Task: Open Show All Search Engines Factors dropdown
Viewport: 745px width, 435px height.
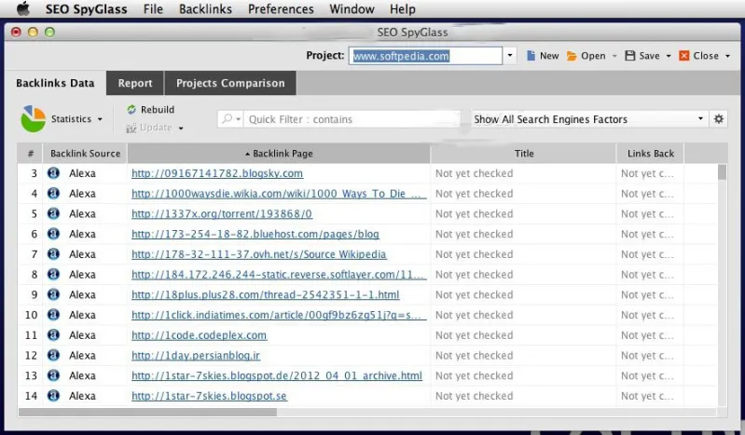Action: (x=588, y=119)
